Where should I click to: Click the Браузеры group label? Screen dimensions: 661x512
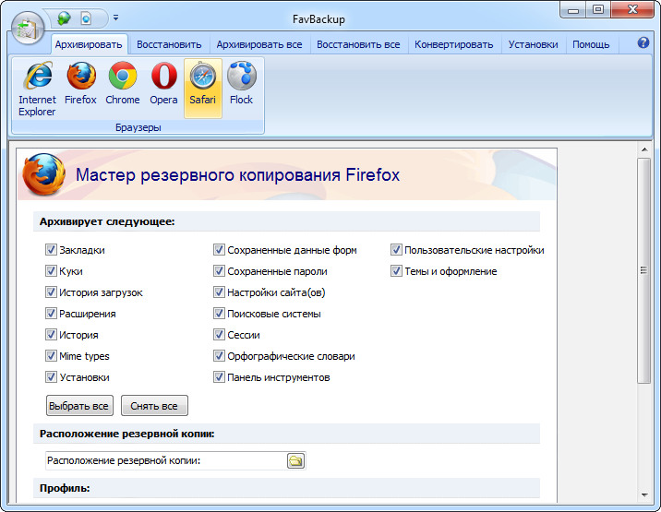point(138,127)
